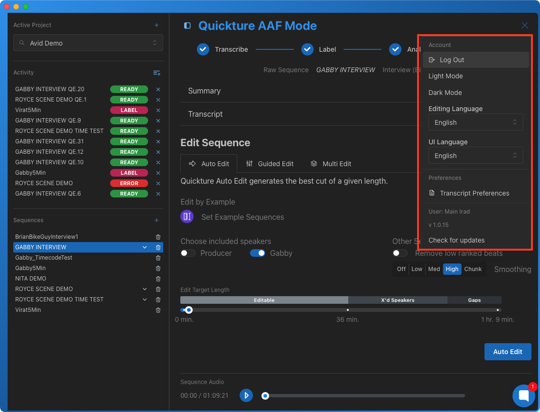This screenshot has width=540, height=412.
Task: Expand ROYCE SCENE DEMO sequence chevron
Action: (x=145, y=289)
